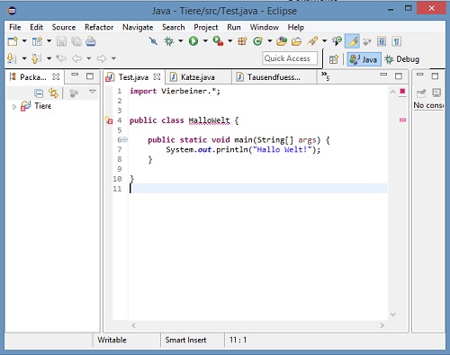Open the Navigate menu
The width and height of the screenshot is (450, 355).
(138, 27)
